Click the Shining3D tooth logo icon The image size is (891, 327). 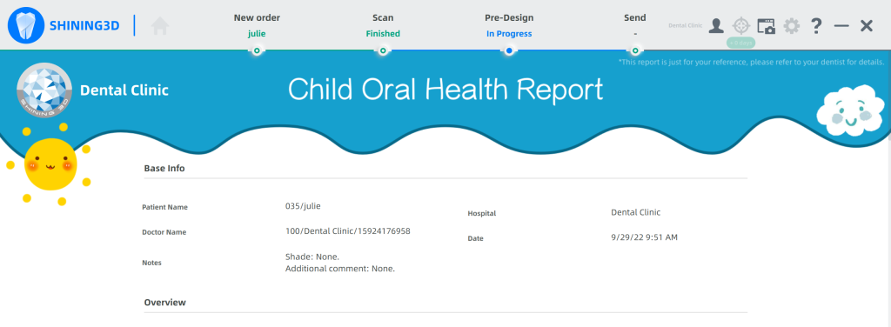[26, 25]
